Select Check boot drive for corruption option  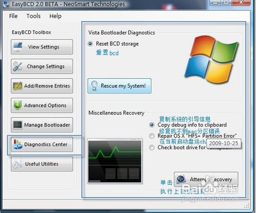(152, 147)
